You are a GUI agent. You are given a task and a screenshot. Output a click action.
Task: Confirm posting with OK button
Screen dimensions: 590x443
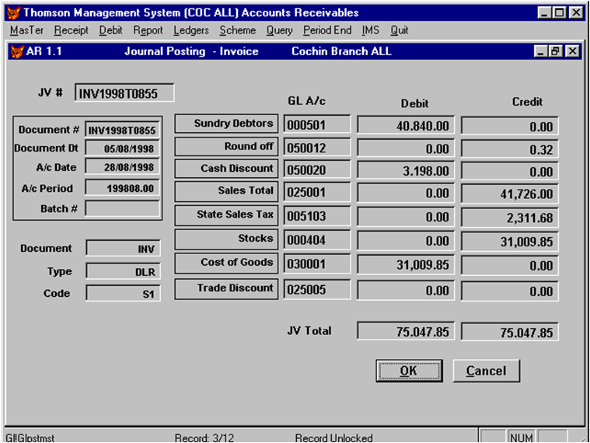coord(409,371)
